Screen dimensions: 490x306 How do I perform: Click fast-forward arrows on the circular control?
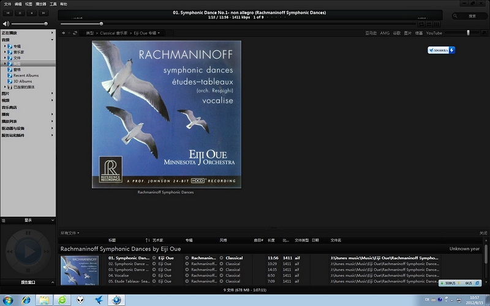pyautogui.click(x=47, y=252)
